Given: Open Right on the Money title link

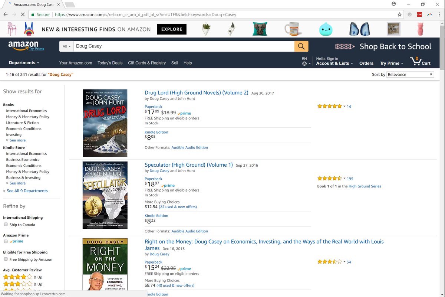Looking at the screenshot, I should [x=264, y=245].
